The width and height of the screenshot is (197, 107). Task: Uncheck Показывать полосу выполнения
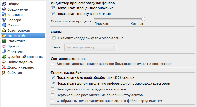[x=53, y=14]
